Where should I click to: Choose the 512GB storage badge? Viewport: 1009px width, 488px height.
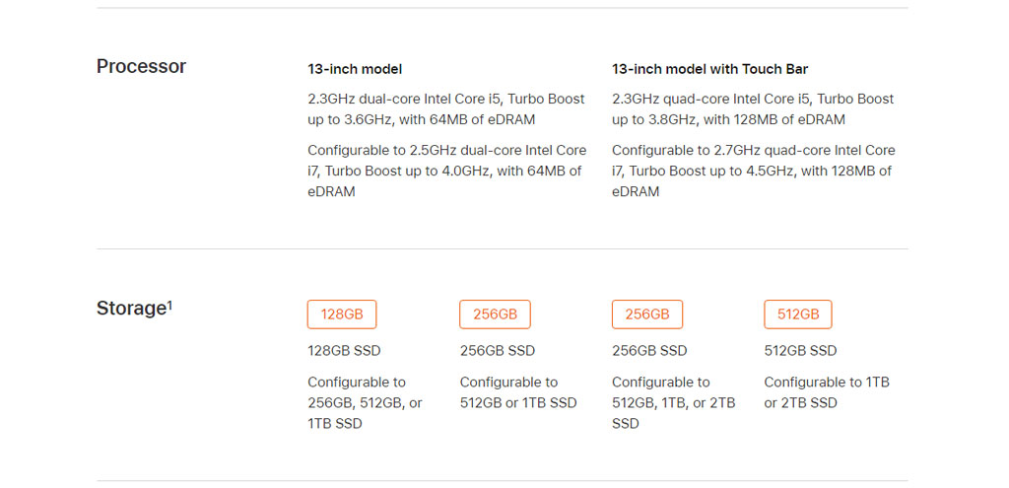798,314
